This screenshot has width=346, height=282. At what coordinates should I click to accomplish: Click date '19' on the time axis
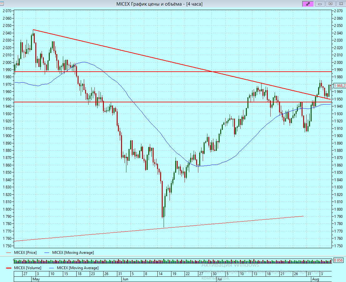click(174, 274)
